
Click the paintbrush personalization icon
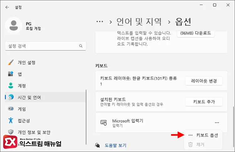[11, 62]
